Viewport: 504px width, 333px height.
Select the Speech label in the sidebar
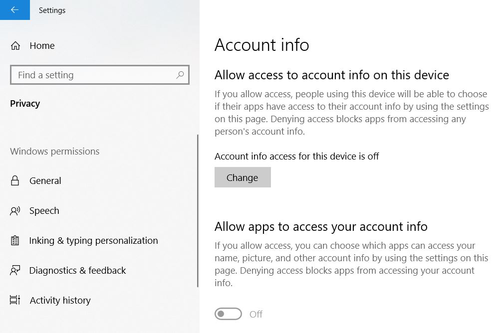tap(44, 211)
